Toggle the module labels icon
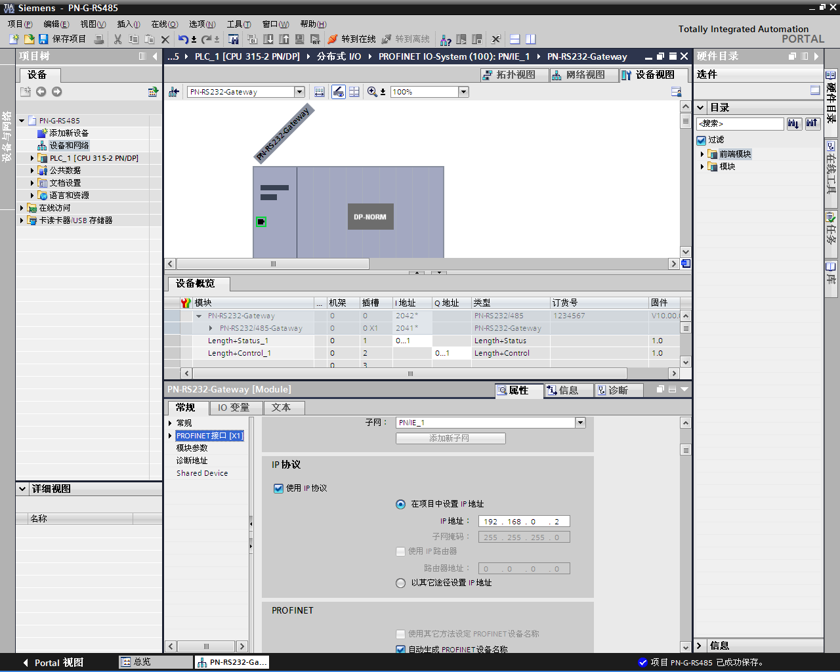840x672 pixels. [x=339, y=92]
